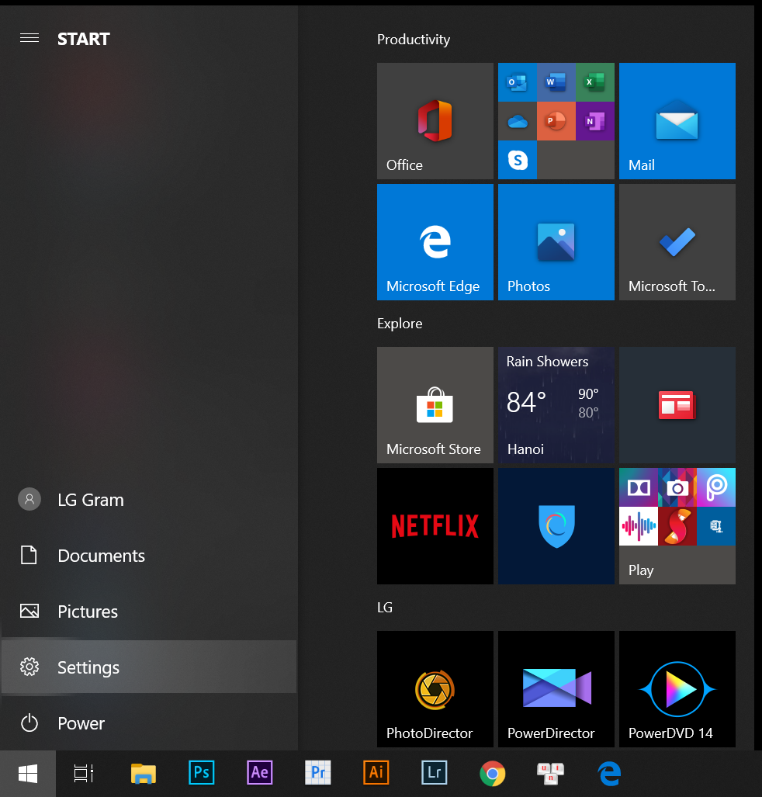Launch the Microsoft To Do tile

coord(677,242)
